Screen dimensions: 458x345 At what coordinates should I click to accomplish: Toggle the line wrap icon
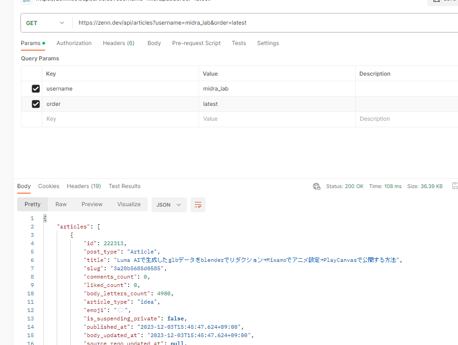coord(198,205)
